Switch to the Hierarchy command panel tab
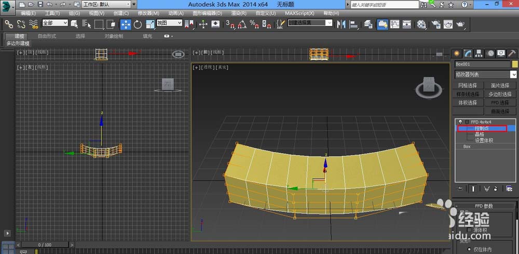The height and width of the screenshot is (254, 519). pos(479,54)
